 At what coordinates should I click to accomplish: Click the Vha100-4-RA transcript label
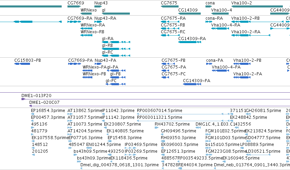point(226,25)
